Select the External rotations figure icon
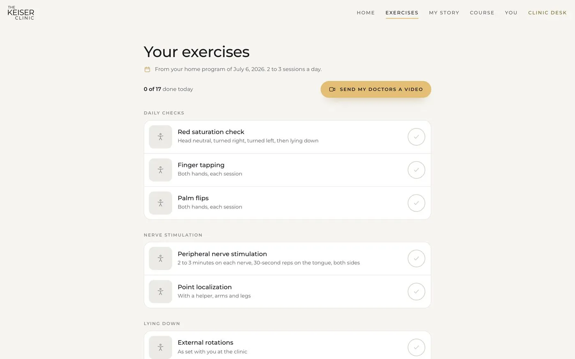The width and height of the screenshot is (575, 359). coord(160,347)
